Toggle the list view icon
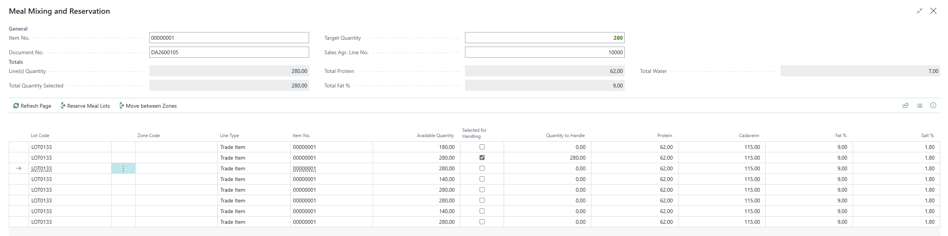 919,106
